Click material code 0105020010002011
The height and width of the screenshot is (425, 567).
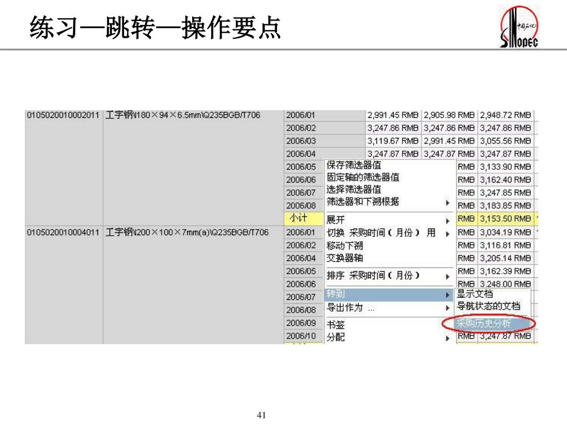[63, 115]
